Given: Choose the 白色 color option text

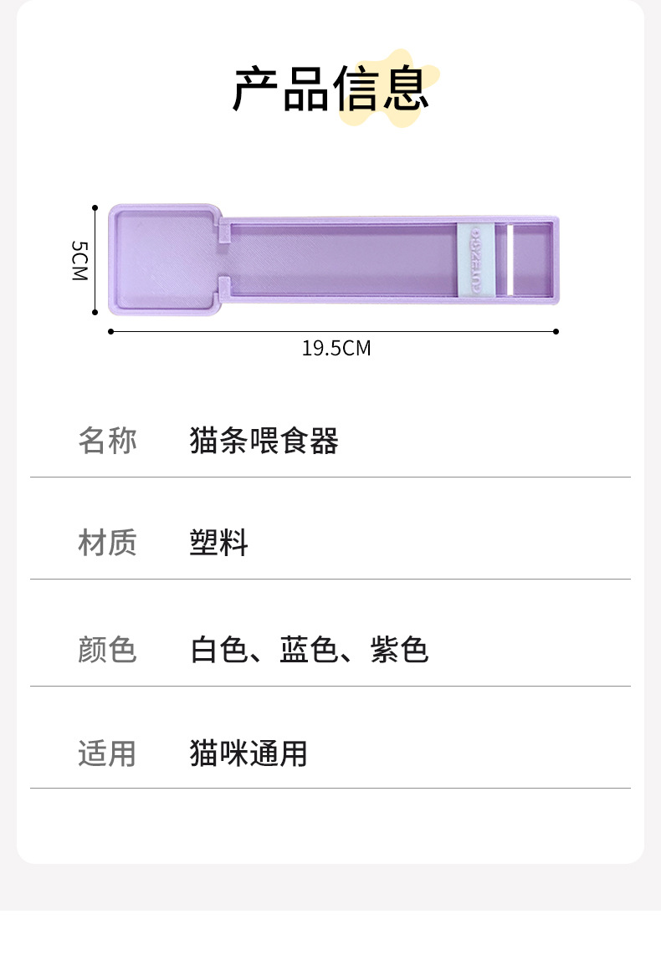Looking at the screenshot, I should click(x=219, y=649).
